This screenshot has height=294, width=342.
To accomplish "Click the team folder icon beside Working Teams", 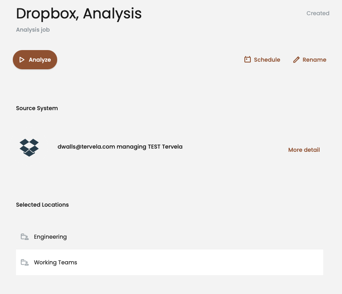I will pyautogui.click(x=25, y=262).
